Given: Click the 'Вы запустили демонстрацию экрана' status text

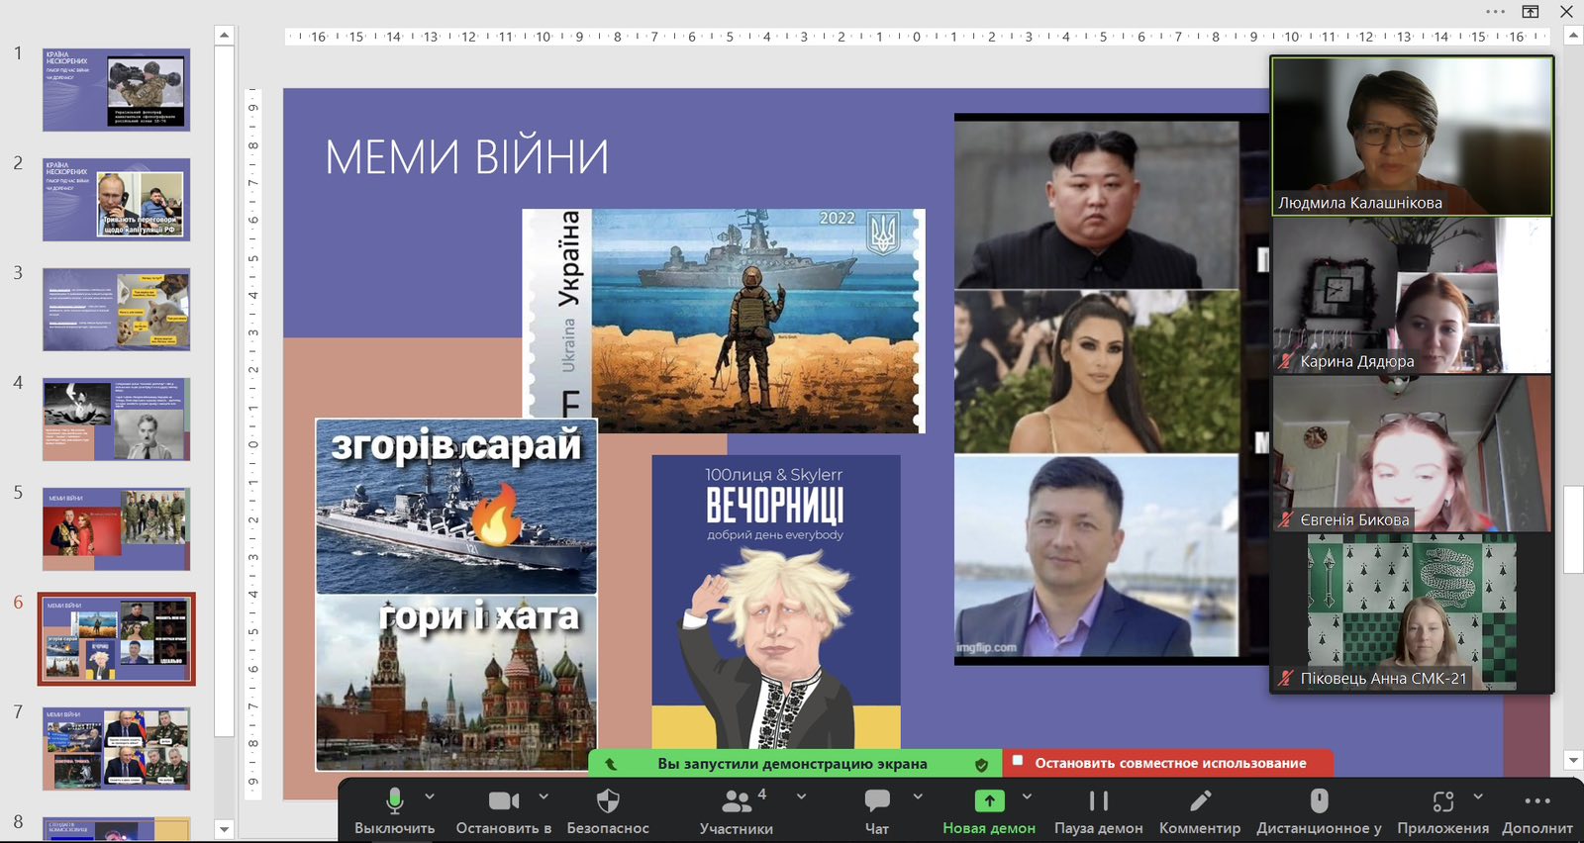Looking at the screenshot, I should point(792,764).
